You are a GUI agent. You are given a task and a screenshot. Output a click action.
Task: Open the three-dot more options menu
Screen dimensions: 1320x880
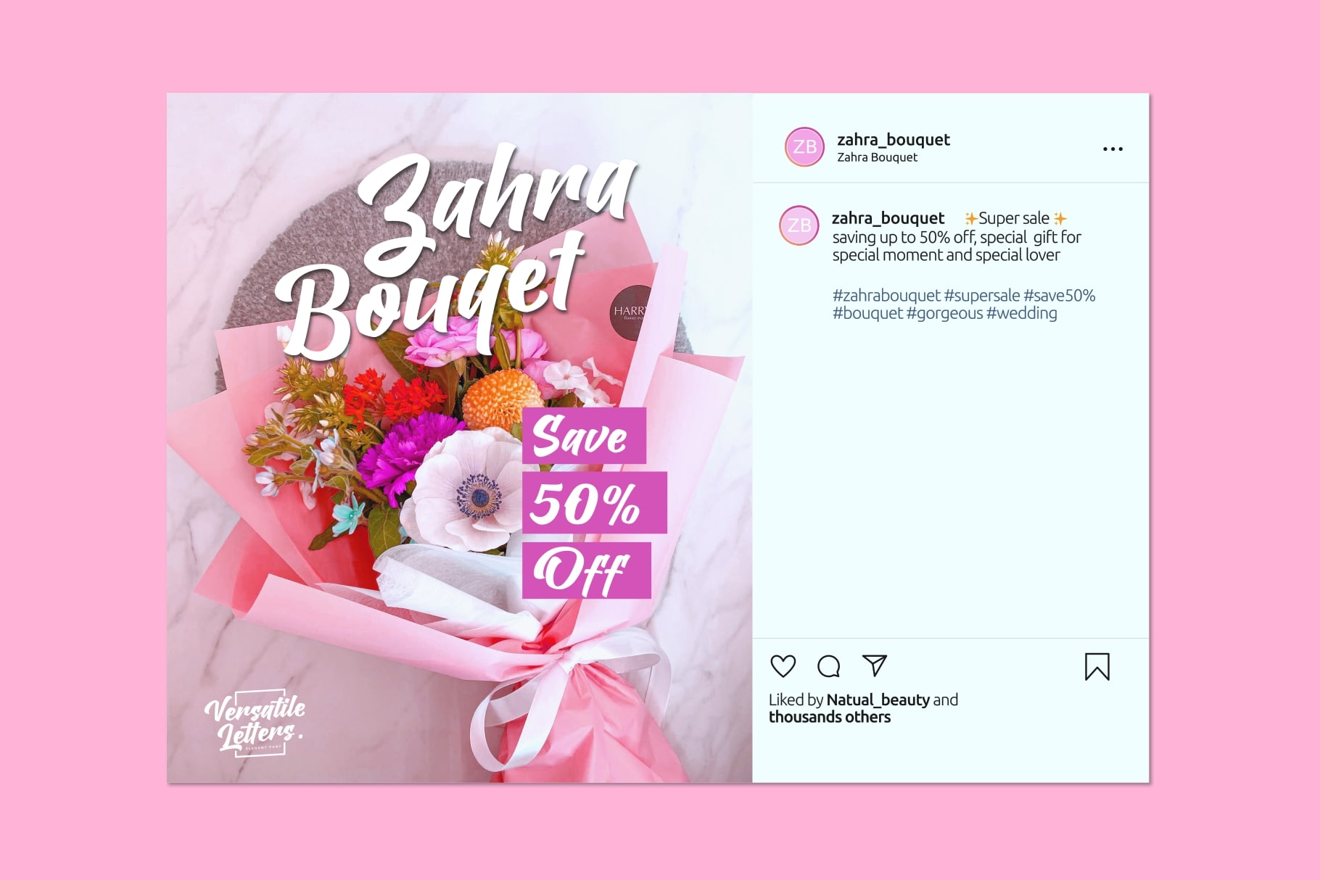tap(1113, 149)
